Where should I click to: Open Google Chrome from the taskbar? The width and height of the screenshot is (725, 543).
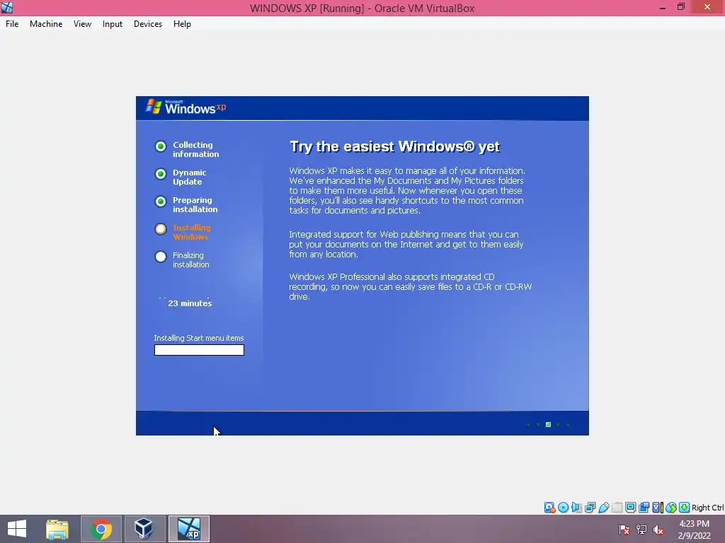click(x=101, y=529)
